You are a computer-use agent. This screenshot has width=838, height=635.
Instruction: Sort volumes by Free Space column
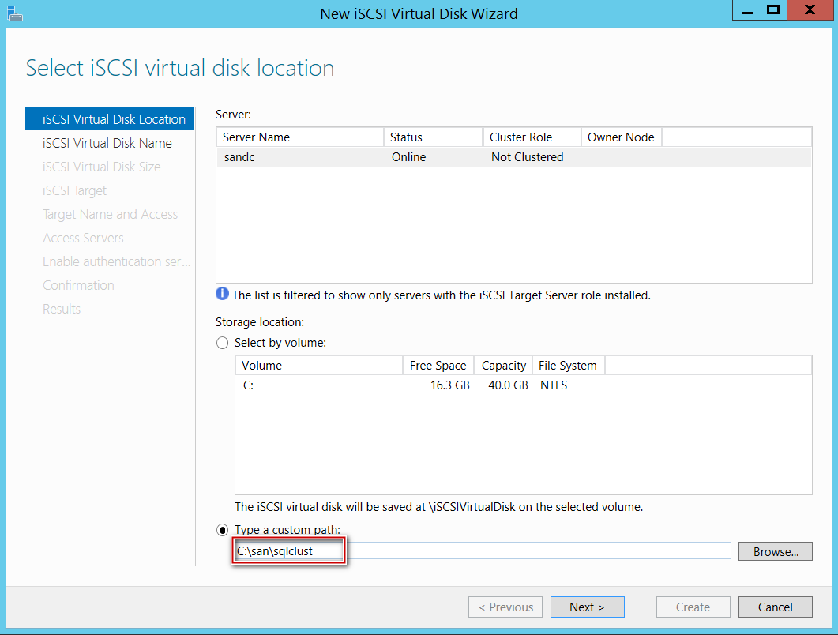coord(438,366)
